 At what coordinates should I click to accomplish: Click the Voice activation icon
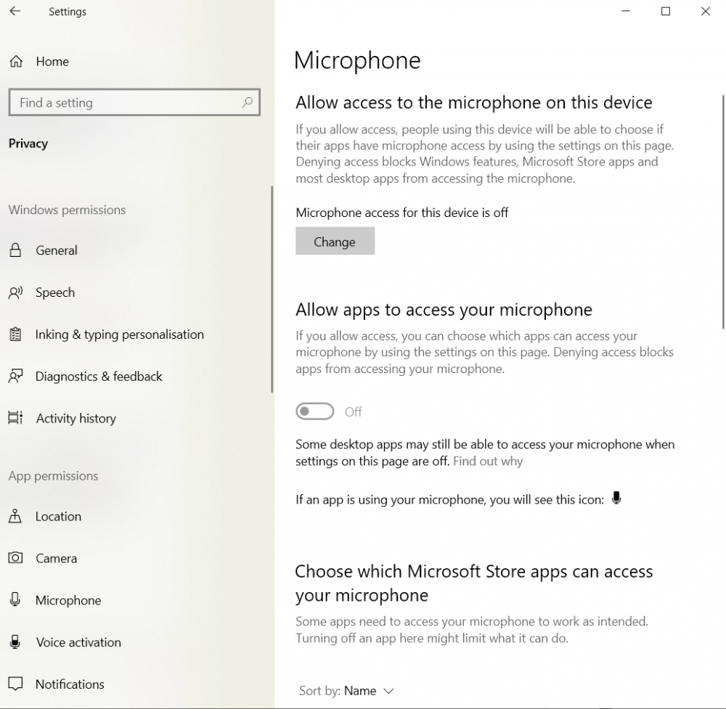[x=15, y=642]
